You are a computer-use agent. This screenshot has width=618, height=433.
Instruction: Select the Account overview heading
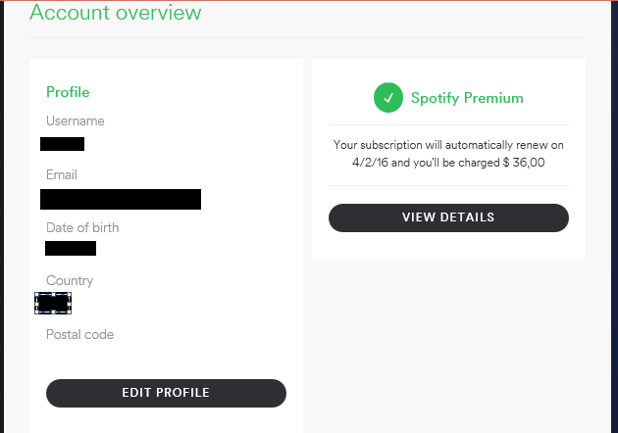click(x=115, y=12)
